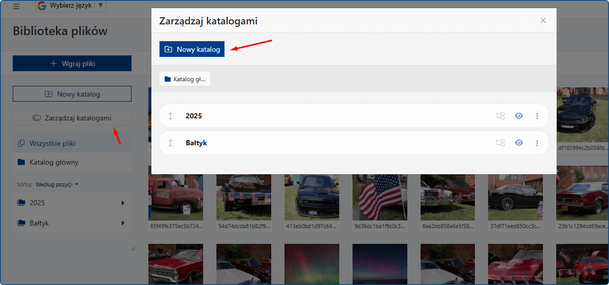Click the Wgraj pliki upload button

tap(72, 64)
